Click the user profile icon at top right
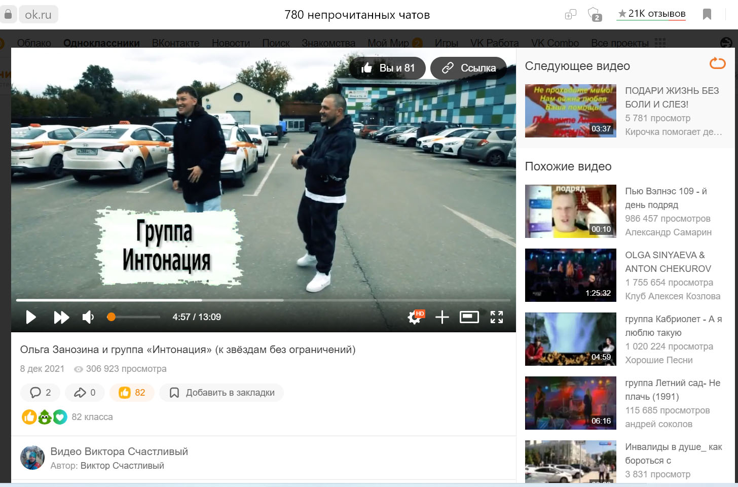This screenshot has width=738, height=487. (726, 43)
